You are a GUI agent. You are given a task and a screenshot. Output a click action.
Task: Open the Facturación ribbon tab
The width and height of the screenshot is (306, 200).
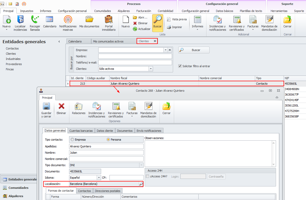click(144, 11)
